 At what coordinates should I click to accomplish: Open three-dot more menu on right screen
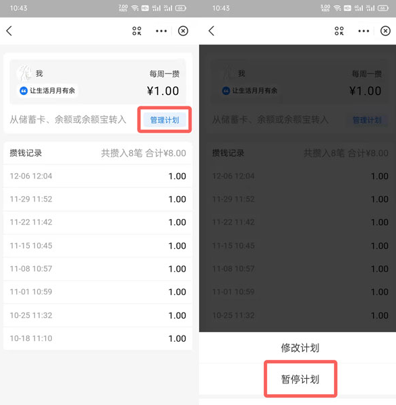tap(364, 31)
